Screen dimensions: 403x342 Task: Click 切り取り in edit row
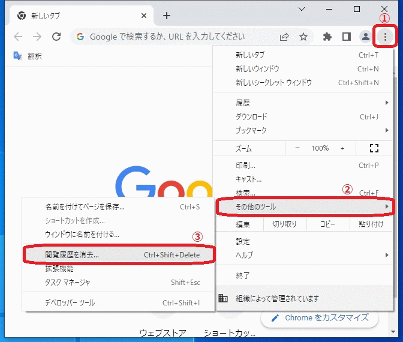pyautogui.click(x=284, y=224)
